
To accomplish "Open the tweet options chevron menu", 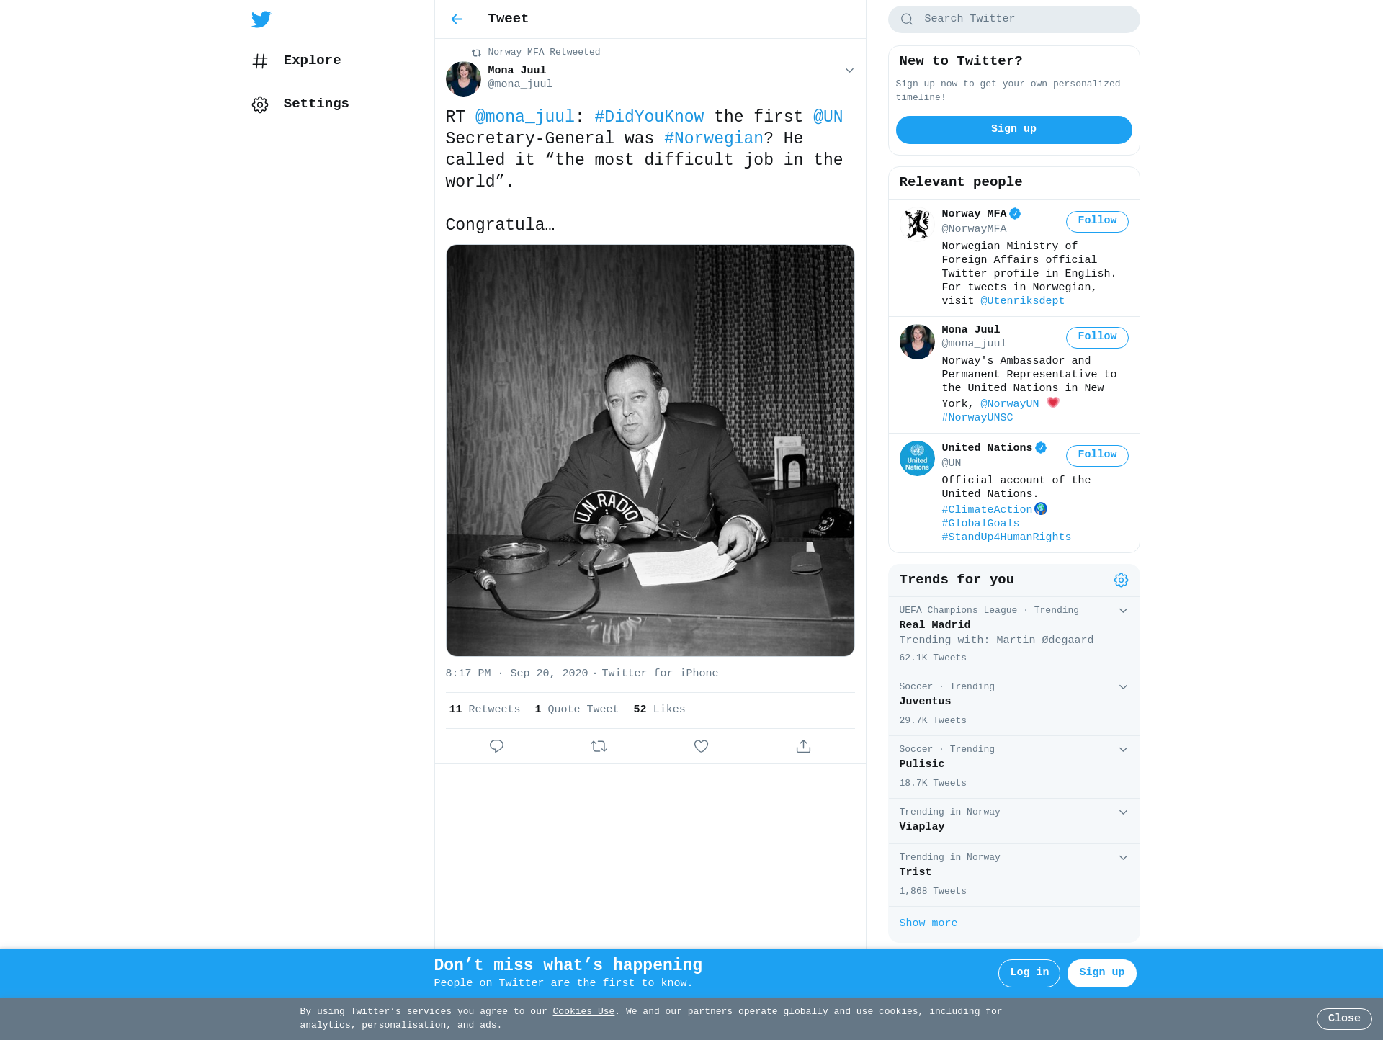I will [849, 71].
